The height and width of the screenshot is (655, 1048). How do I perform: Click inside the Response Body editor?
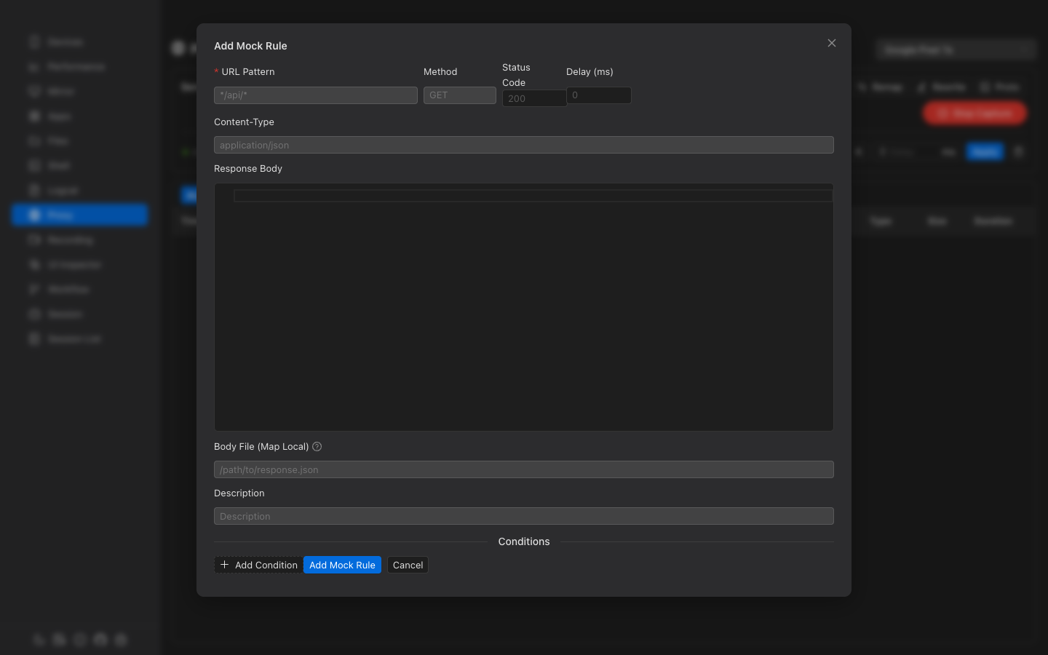[523, 306]
